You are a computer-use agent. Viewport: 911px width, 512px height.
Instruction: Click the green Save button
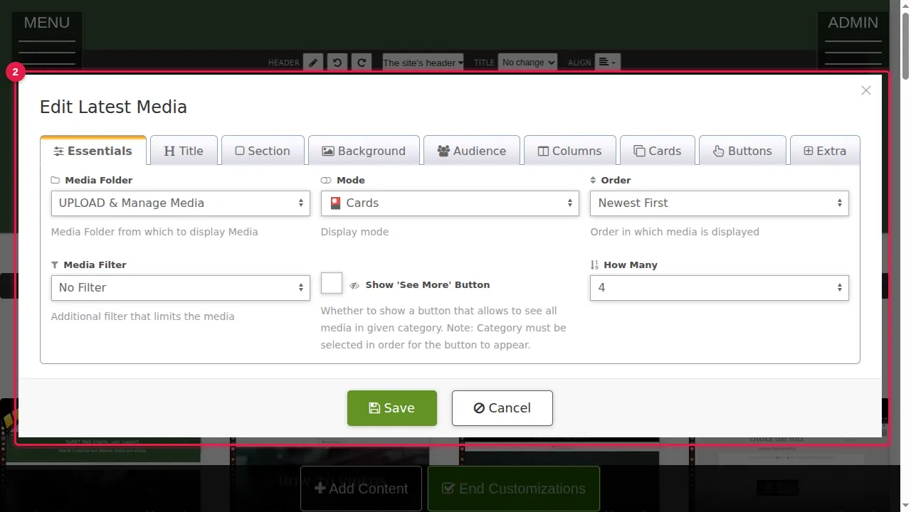click(392, 408)
